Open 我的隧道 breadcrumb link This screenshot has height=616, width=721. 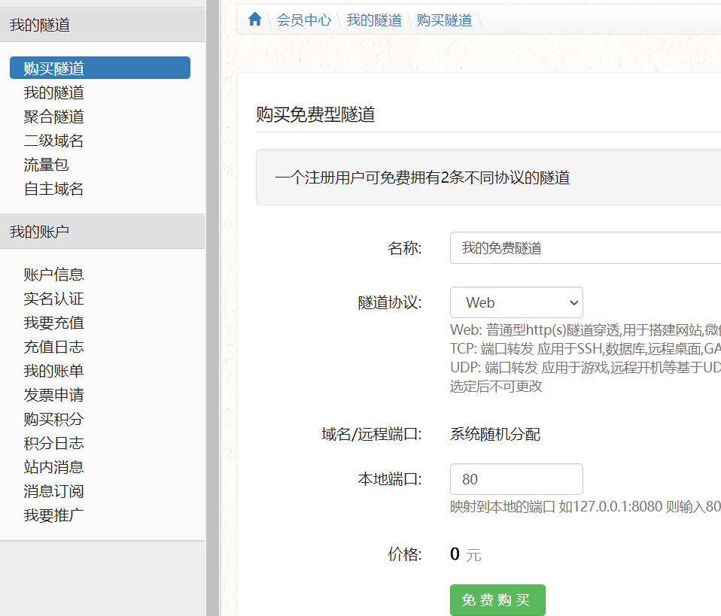coord(374,20)
